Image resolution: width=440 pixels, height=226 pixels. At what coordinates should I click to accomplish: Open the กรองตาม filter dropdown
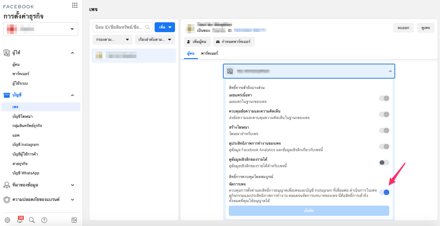pyautogui.click(x=113, y=40)
